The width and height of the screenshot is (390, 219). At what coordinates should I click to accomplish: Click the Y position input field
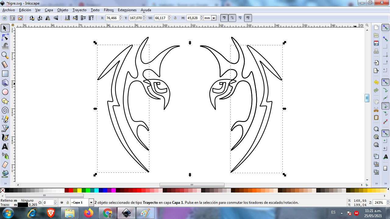click(x=136, y=18)
